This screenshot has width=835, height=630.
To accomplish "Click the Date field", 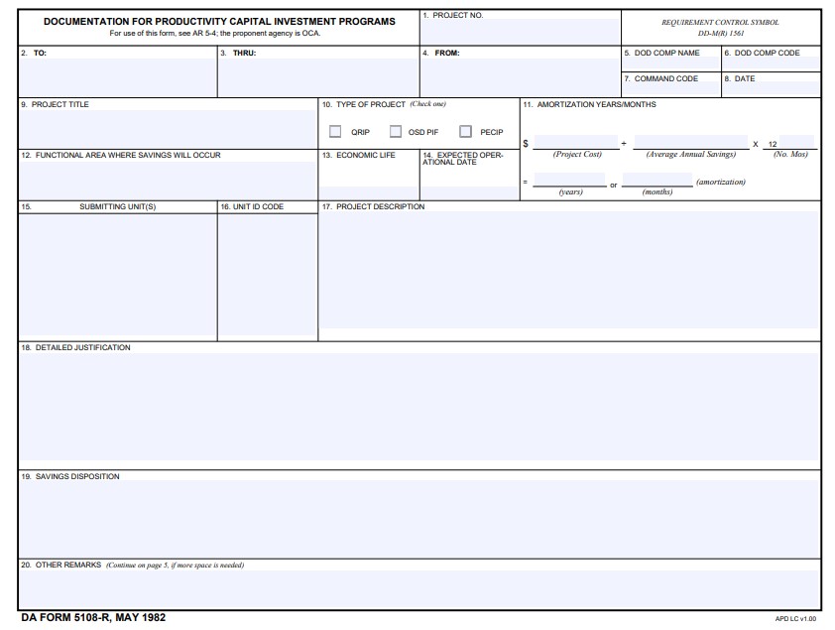I will click(772, 89).
